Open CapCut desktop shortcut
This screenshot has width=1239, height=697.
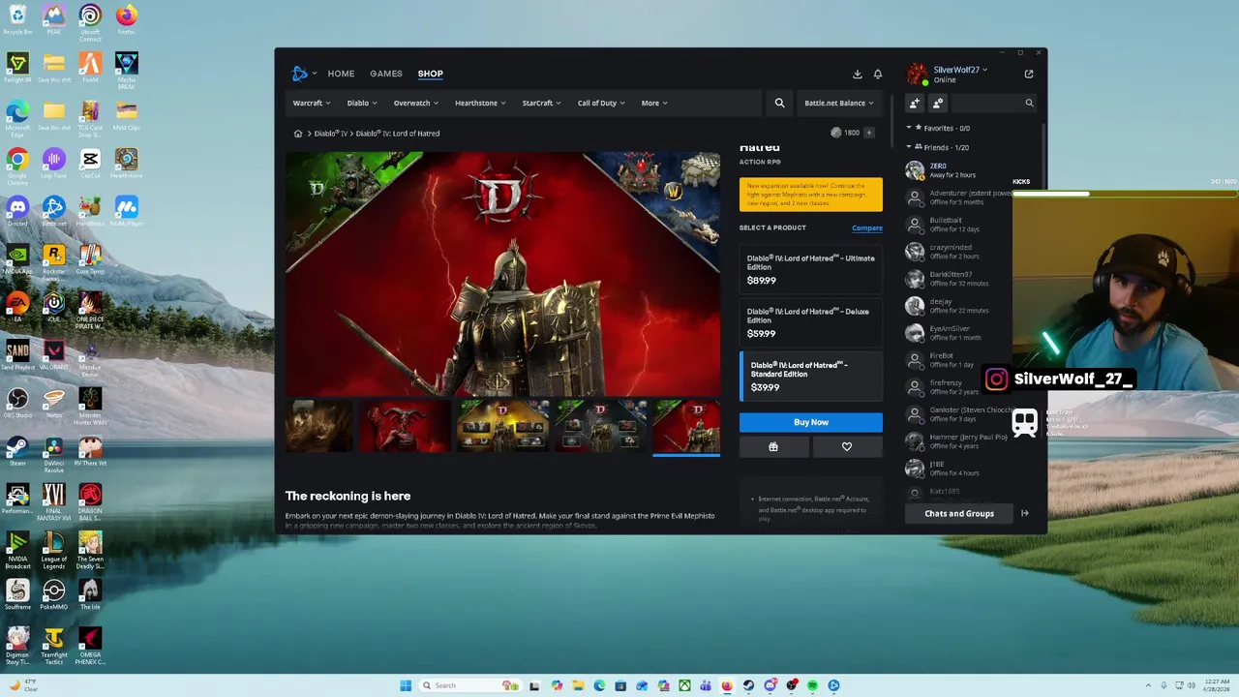point(90,164)
